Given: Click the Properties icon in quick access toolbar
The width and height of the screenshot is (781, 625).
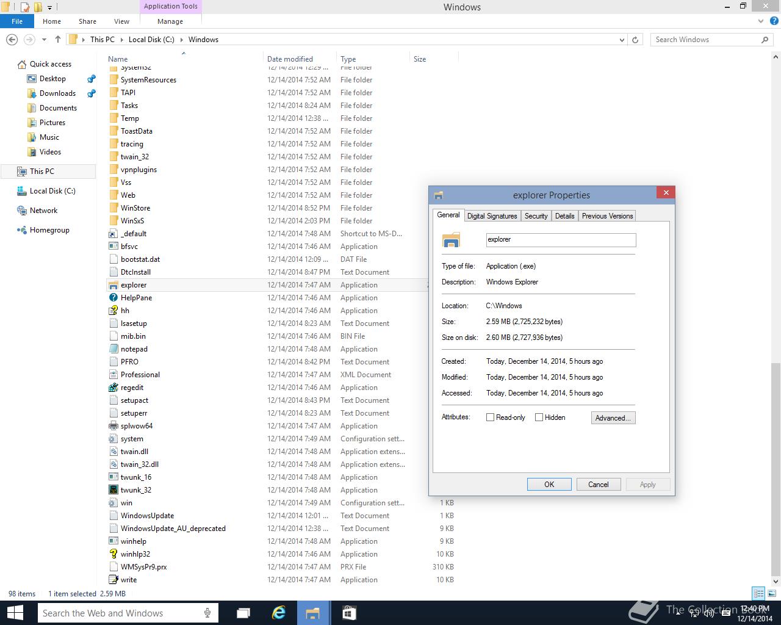Looking at the screenshot, I should 25,7.
